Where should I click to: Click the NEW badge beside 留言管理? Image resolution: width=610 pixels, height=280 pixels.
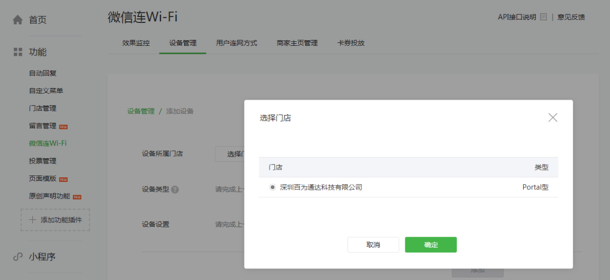[63, 127]
